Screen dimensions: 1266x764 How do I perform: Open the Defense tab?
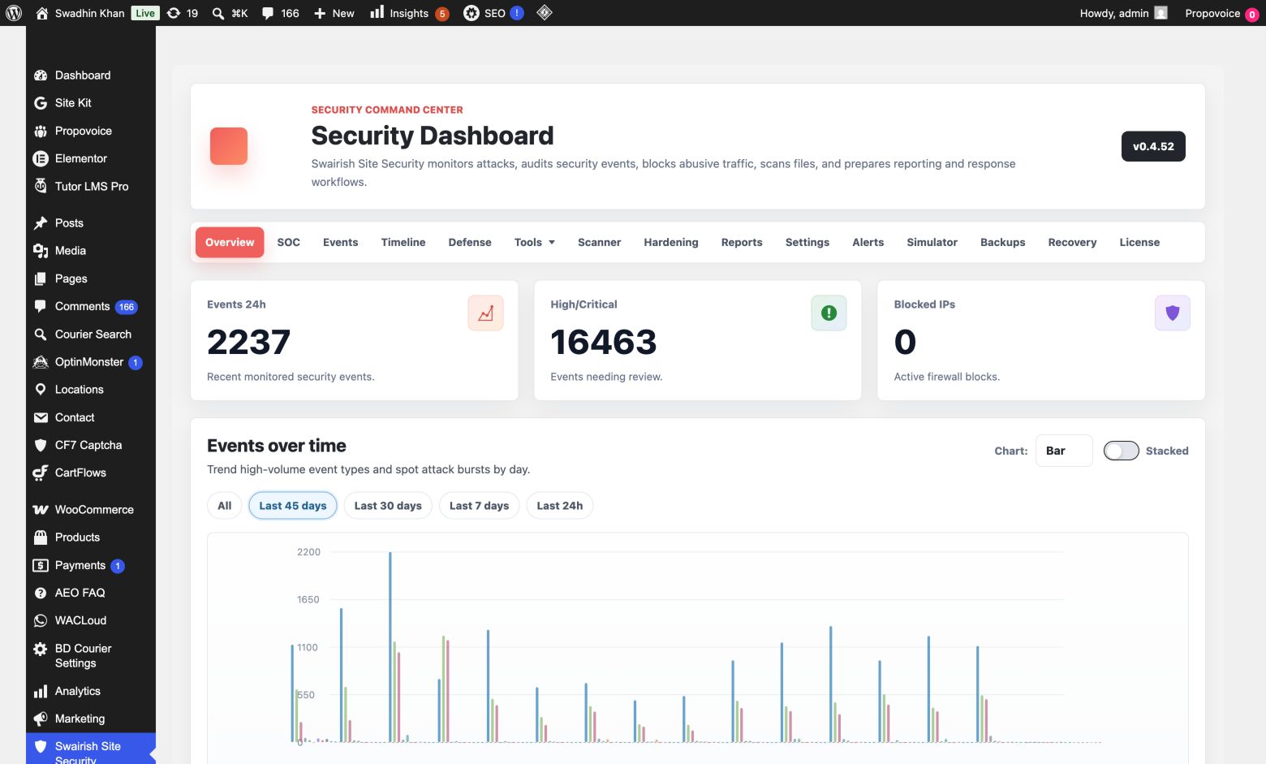coord(470,242)
